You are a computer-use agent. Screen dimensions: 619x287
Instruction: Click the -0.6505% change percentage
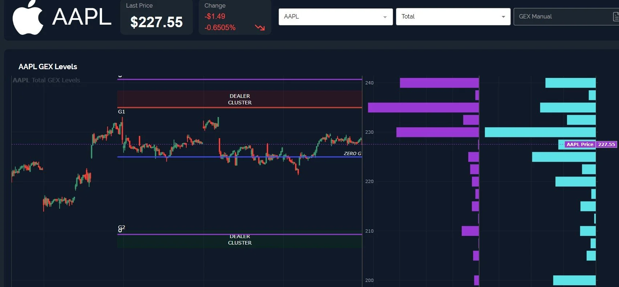[x=220, y=28]
